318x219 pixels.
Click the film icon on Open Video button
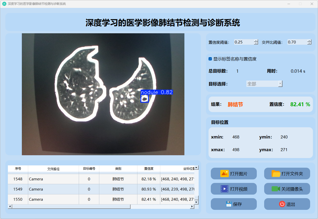point(225,189)
